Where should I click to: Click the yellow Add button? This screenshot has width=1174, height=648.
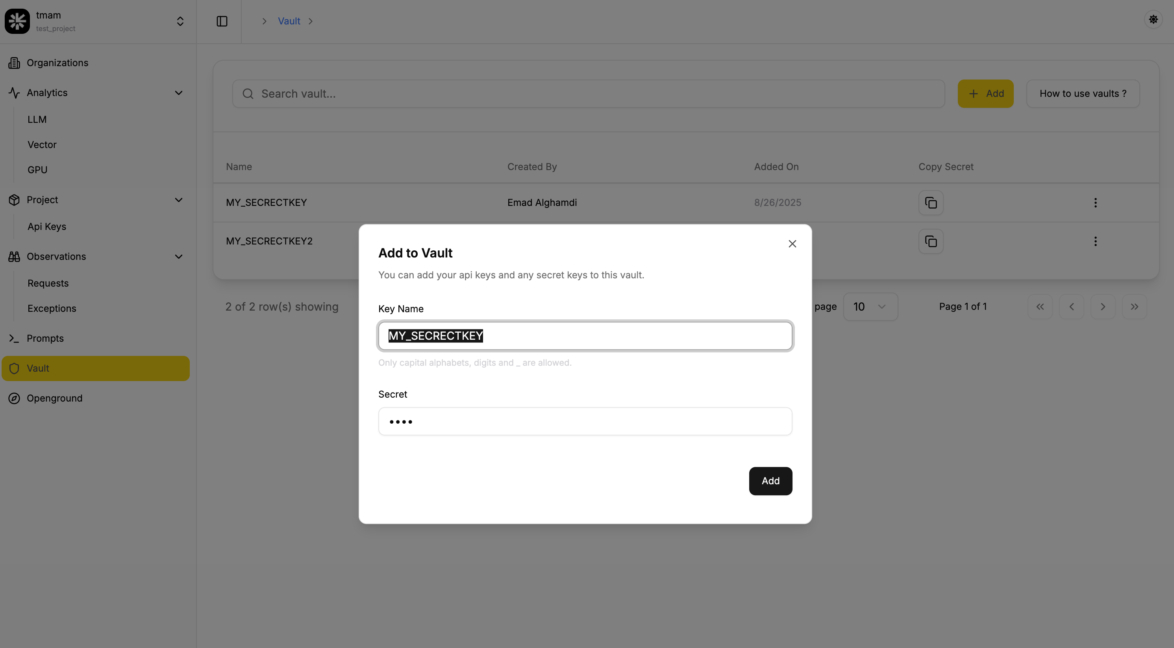coord(985,94)
